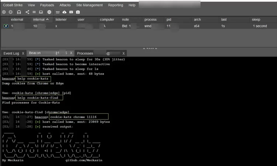Switch to pivot graph view icon
Screen dimensions: 277x166
[x=27, y=12]
